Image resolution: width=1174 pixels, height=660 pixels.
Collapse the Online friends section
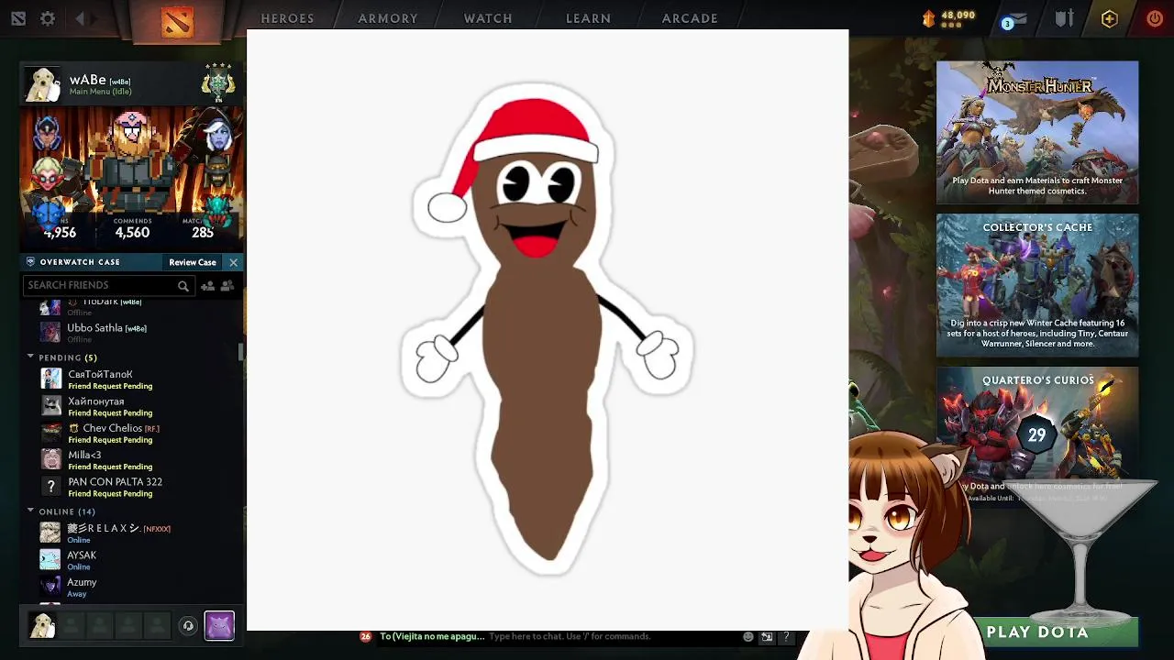pos(30,511)
